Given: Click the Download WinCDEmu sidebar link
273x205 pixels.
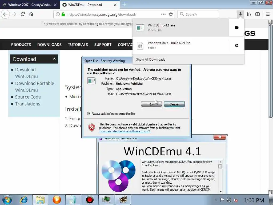Looking at the screenshot, I should click(26, 73).
